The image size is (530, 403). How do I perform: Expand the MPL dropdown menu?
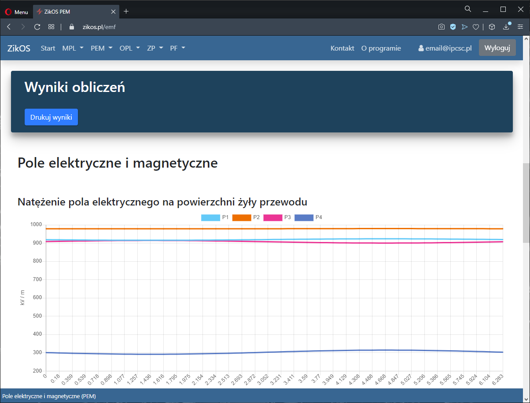pyautogui.click(x=73, y=48)
